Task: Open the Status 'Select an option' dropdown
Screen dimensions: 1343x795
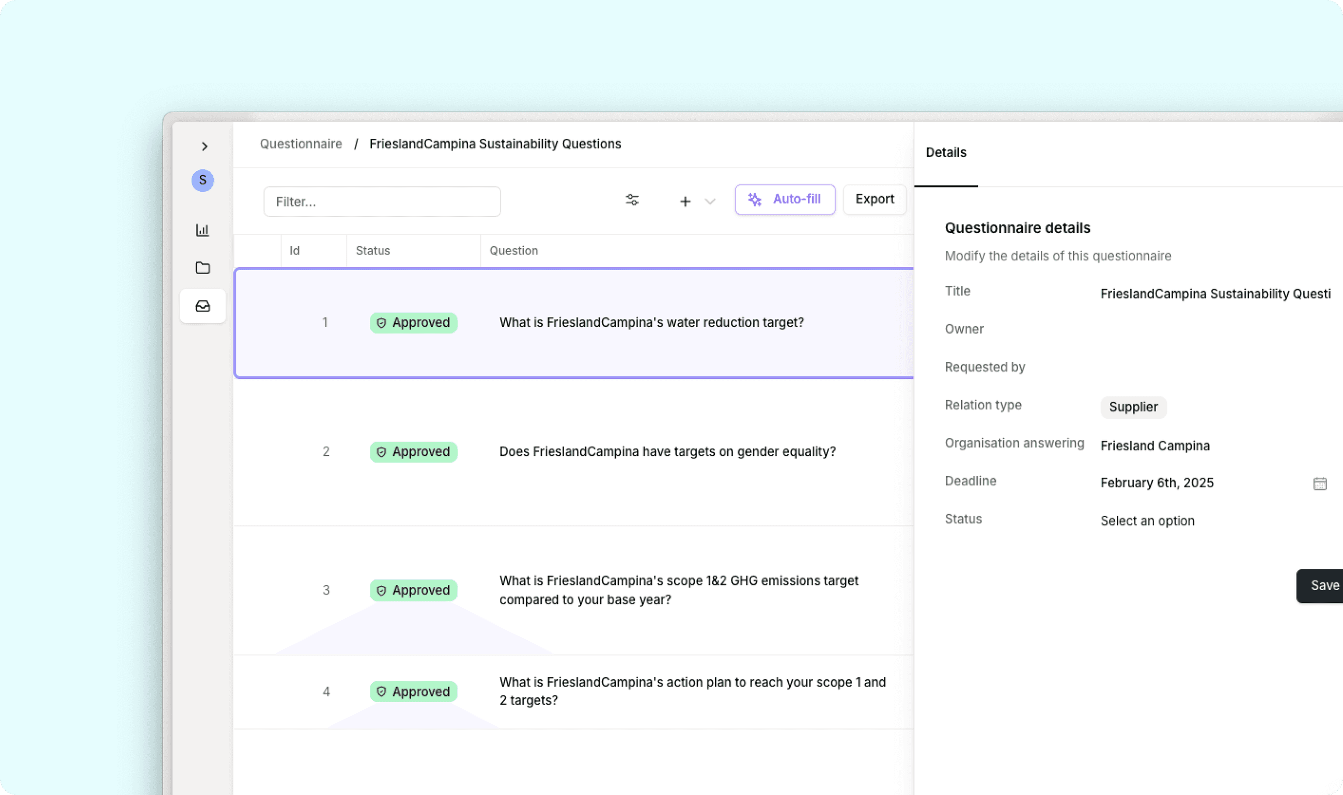Action: 1147,521
